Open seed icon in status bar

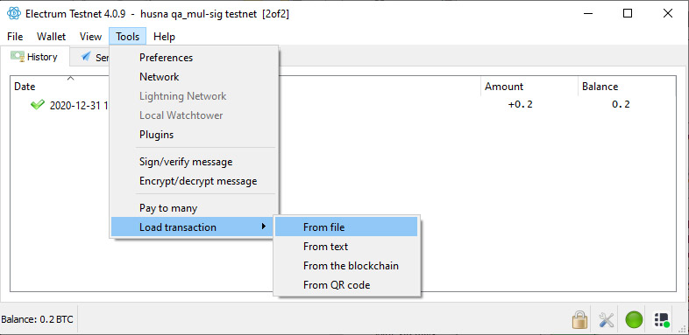661,319
